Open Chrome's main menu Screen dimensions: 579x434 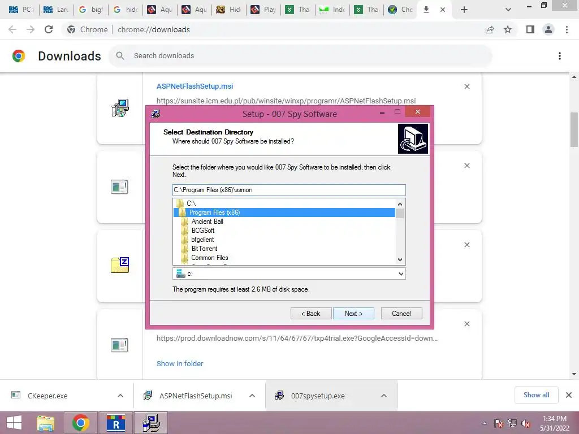(x=567, y=29)
